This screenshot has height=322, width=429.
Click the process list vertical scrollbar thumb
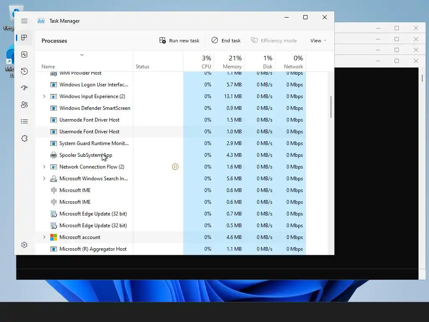point(331,107)
